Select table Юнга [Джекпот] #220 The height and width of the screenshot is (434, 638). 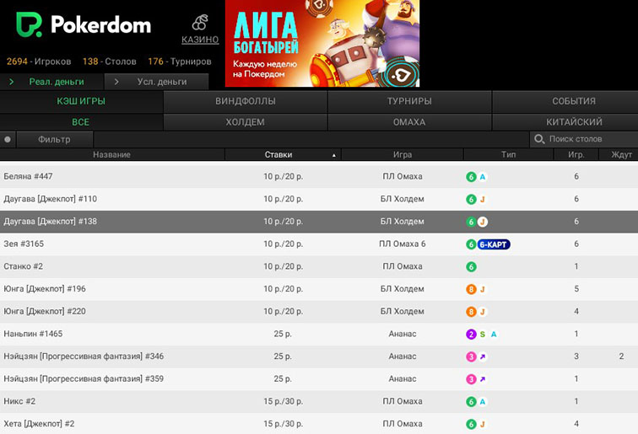coord(319,311)
